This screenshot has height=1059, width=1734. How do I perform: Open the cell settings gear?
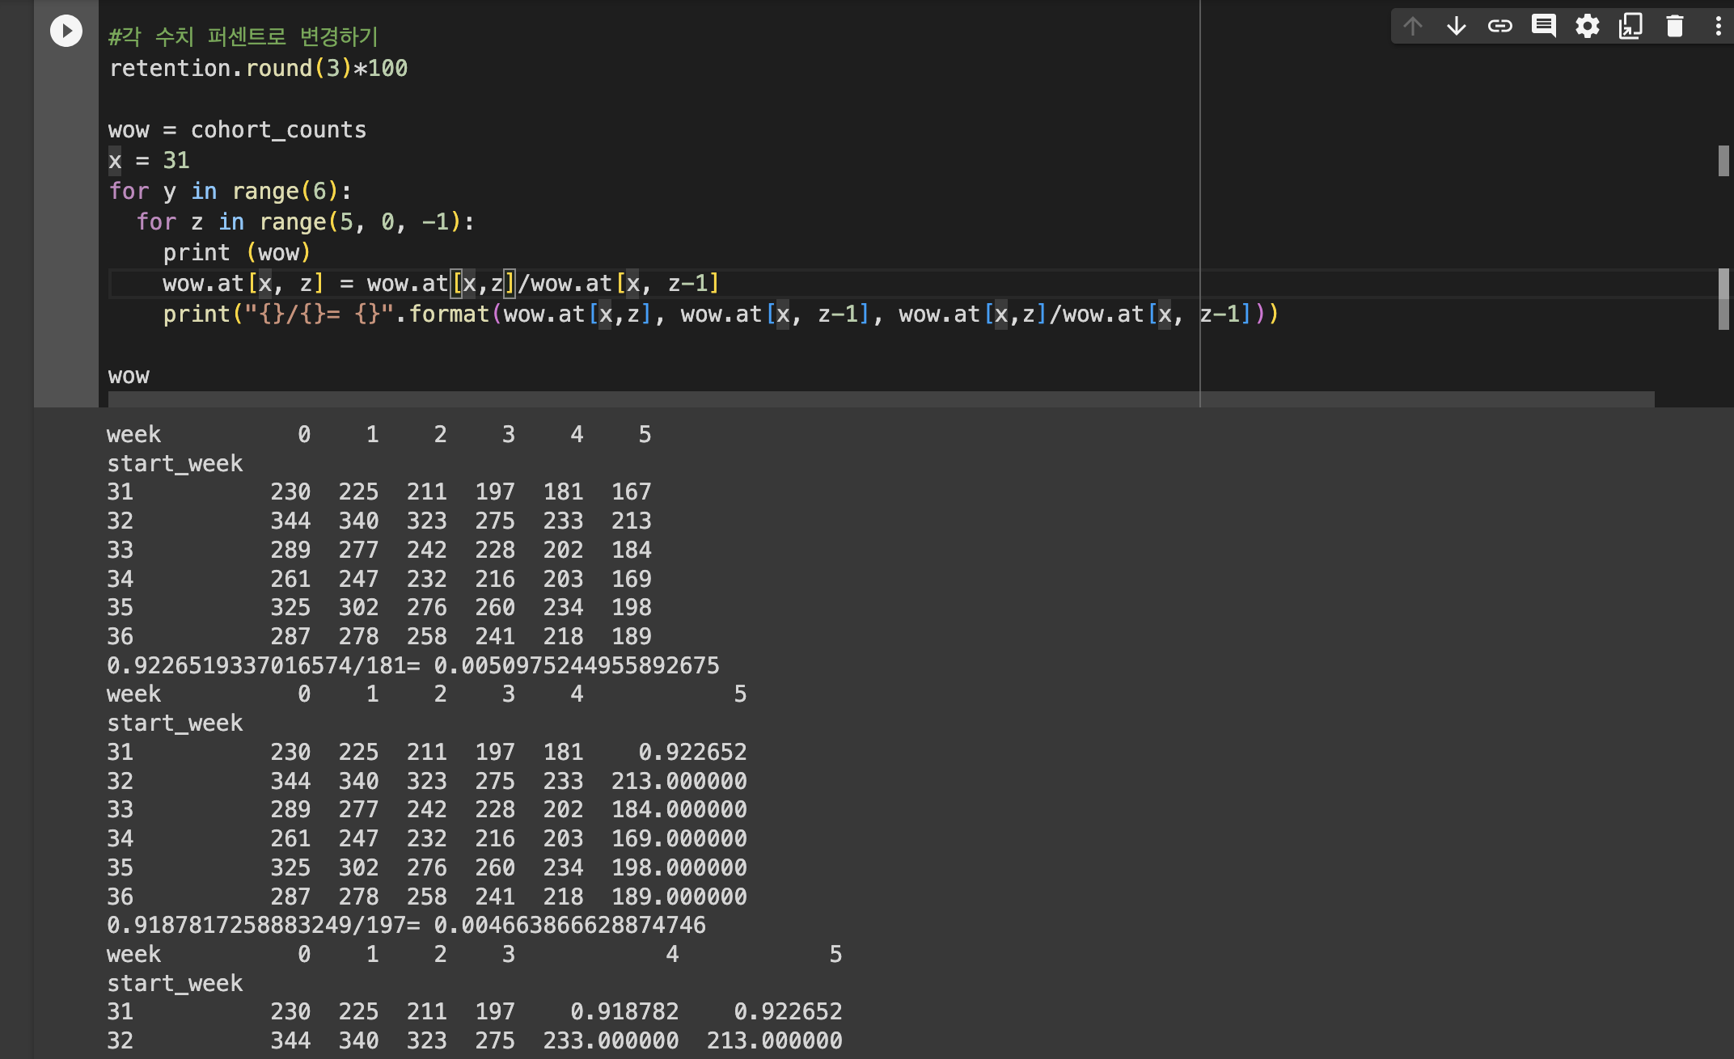tap(1588, 27)
